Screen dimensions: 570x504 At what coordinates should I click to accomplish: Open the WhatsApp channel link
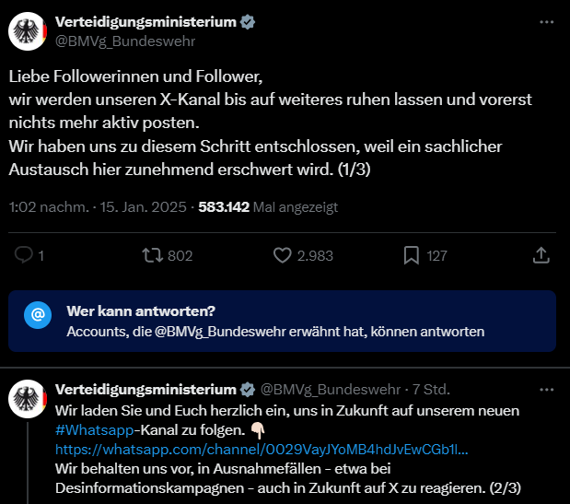click(x=262, y=449)
